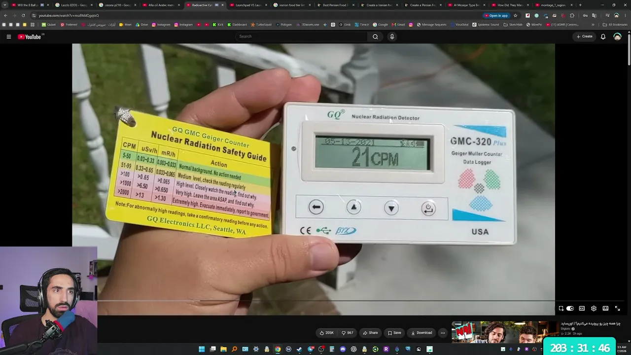Save the video to a playlist
Screen dimensions: 631x355
click(x=394, y=333)
